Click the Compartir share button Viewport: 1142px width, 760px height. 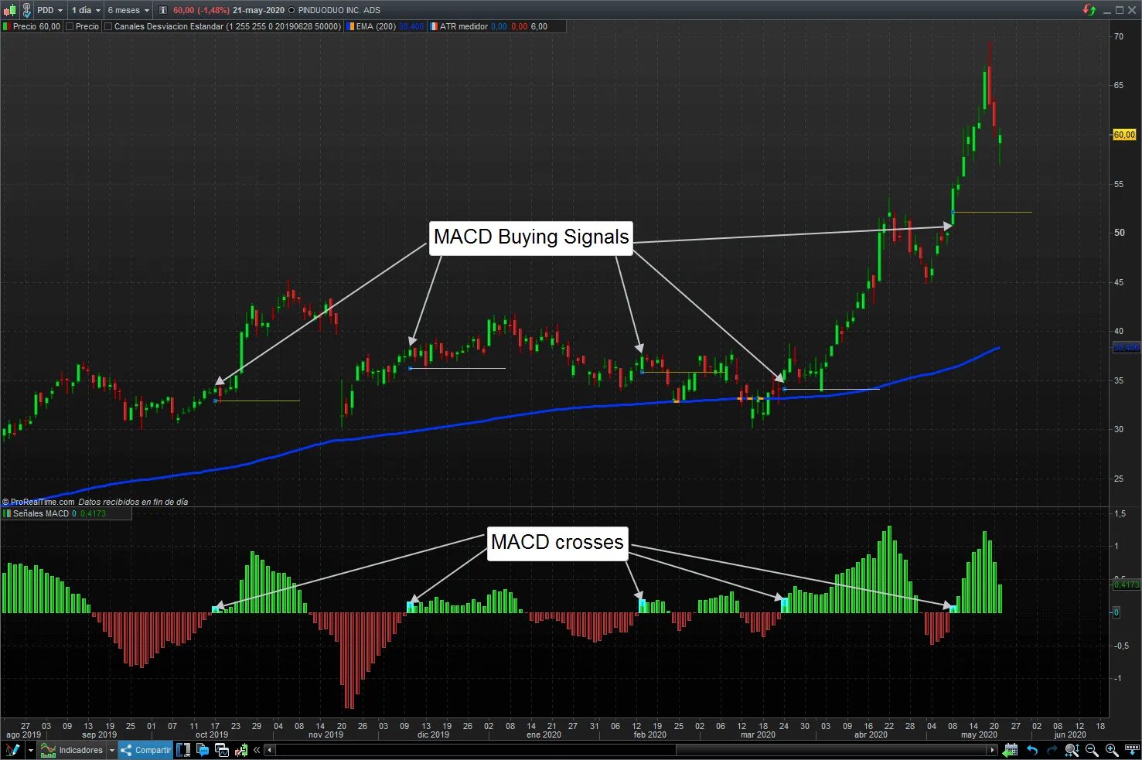[145, 750]
